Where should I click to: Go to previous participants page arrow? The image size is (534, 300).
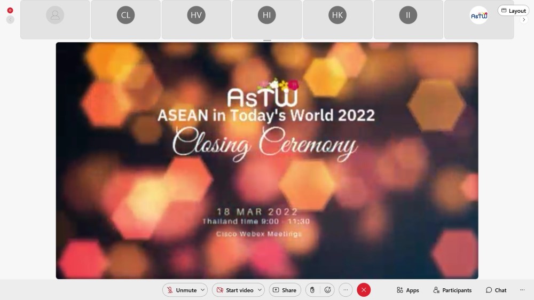(10, 20)
